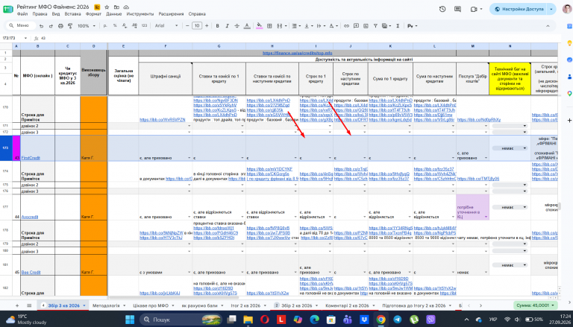The width and height of the screenshot is (573, 327).
Task: Open Windows Start menu
Action: 130,320
